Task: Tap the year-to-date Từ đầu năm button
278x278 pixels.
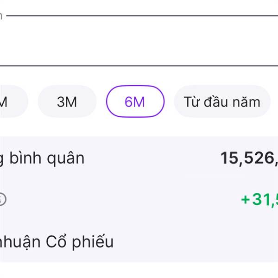Action: coord(221,102)
